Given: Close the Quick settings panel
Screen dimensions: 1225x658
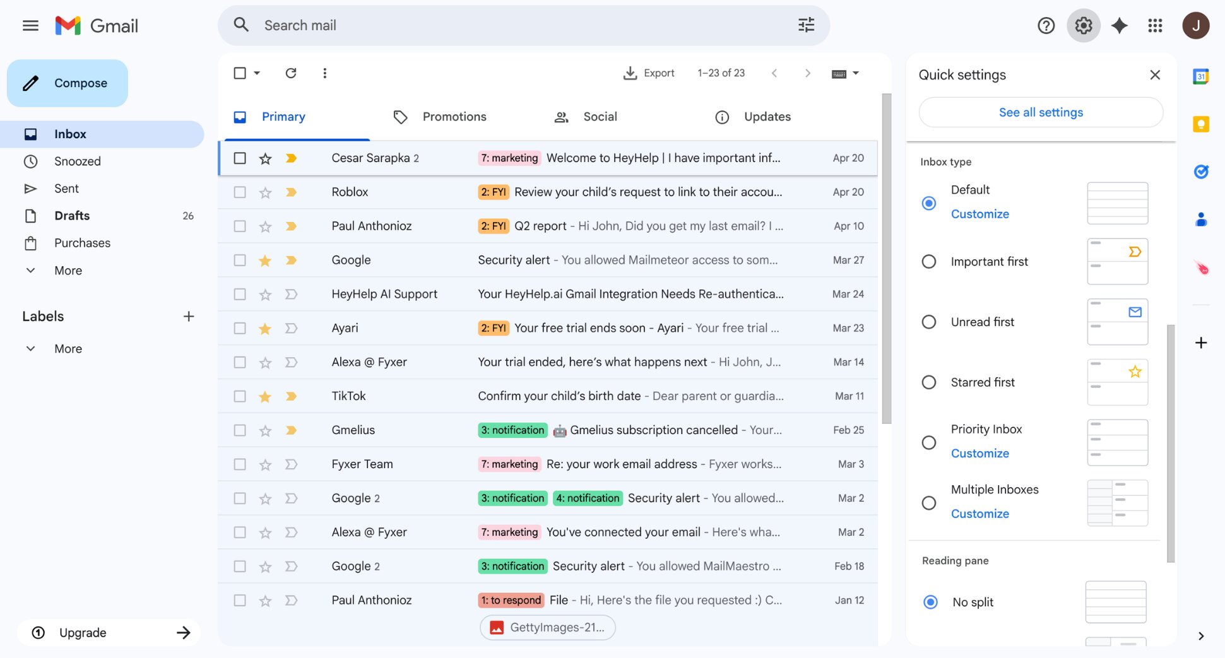Looking at the screenshot, I should pos(1155,75).
